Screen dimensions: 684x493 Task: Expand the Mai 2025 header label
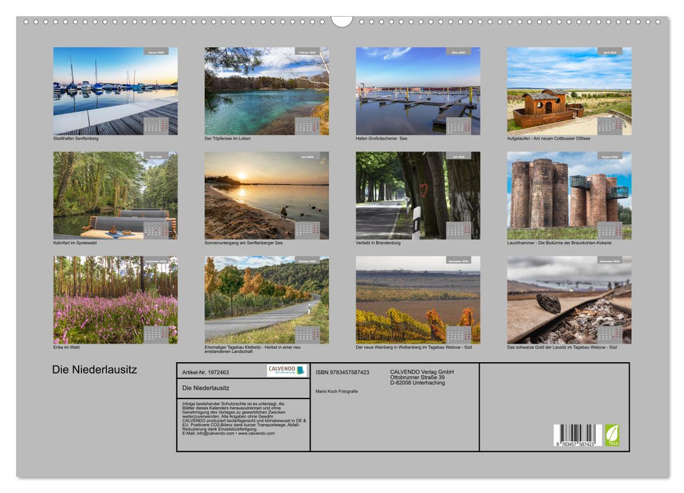155,155
